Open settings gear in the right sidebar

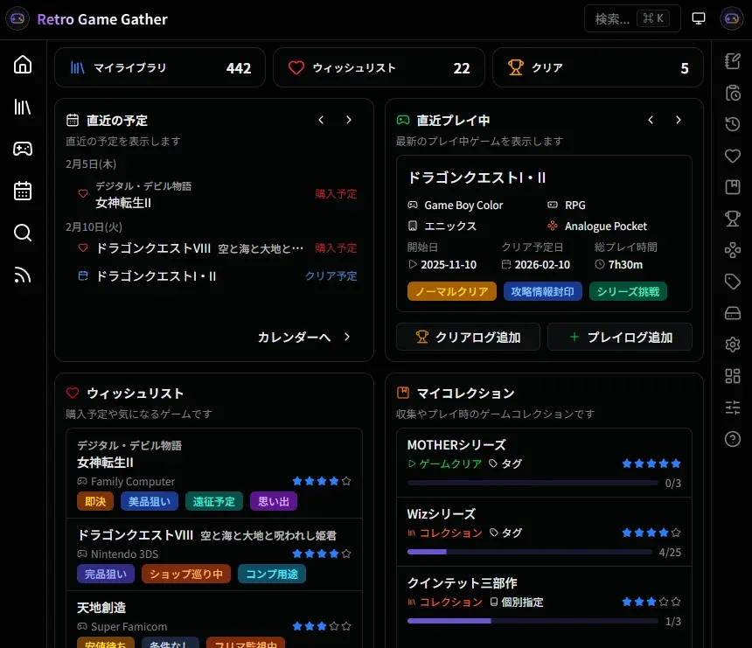[733, 345]
